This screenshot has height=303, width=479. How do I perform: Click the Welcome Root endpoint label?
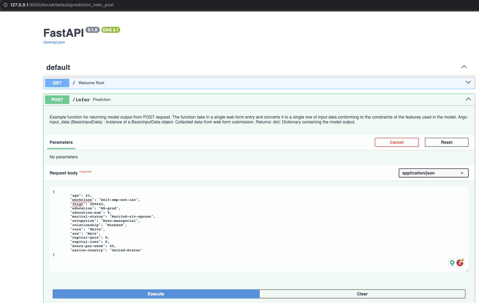(x=91, y=83)
